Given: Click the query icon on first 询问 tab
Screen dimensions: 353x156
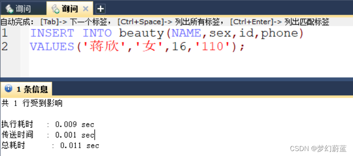Looking at the screenshot, I should coord(10,9).
